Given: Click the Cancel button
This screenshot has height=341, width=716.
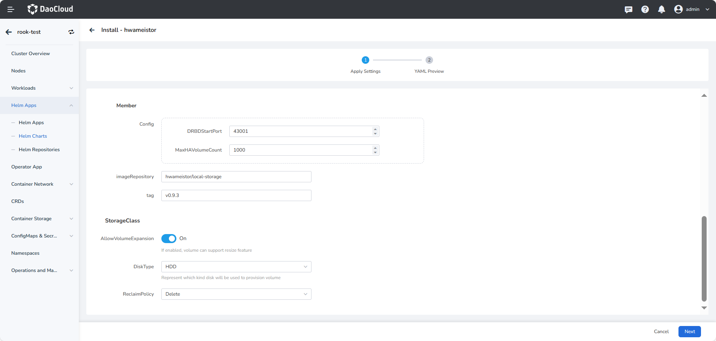Looking at the screenshot, I should point(661,332).
